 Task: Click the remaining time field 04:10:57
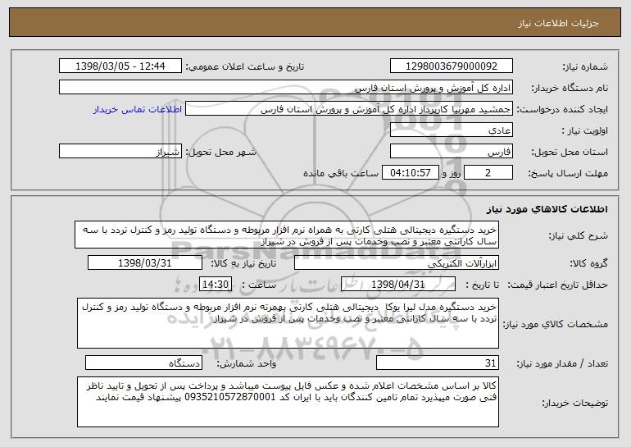[x=410, y=173]
